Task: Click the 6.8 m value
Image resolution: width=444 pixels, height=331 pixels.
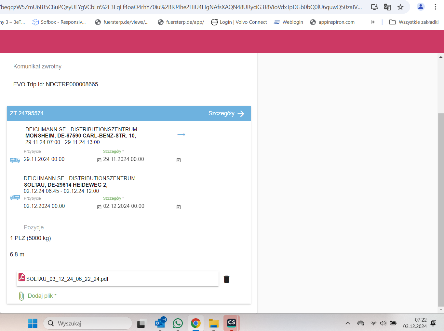Action: point(17,254)
